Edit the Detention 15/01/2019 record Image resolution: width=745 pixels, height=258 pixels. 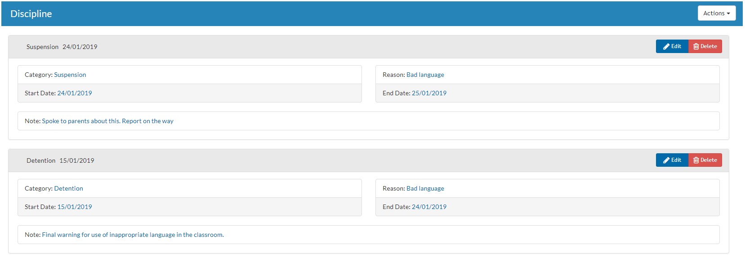672,160
